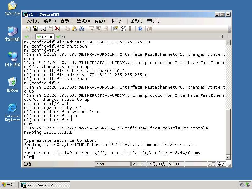The image size is (252, 189).
Task: Click the VT100 status bar entry
Action: pyautogui.click(x=176, y=164)
